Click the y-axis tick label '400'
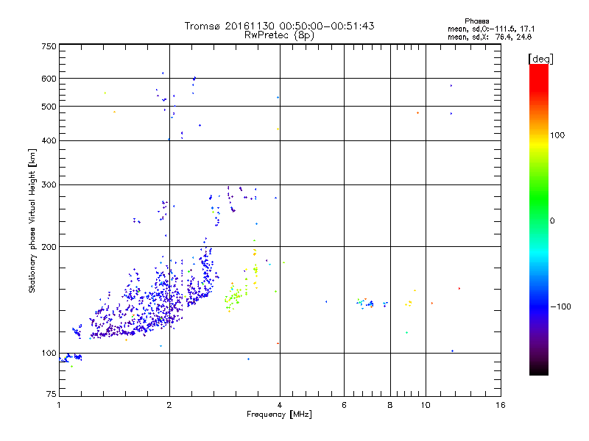The height and width of the screenshot is (441, 589). pyautogui.click(x=49, y=141)
